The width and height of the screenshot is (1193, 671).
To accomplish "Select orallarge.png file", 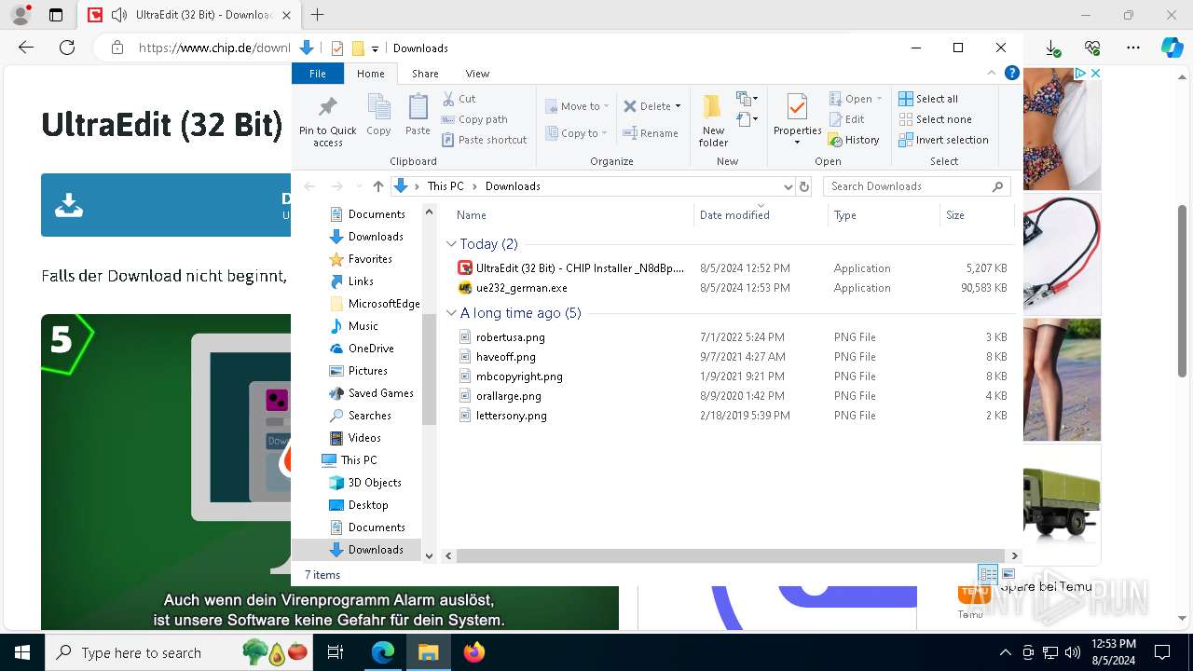I will (508, 396).
